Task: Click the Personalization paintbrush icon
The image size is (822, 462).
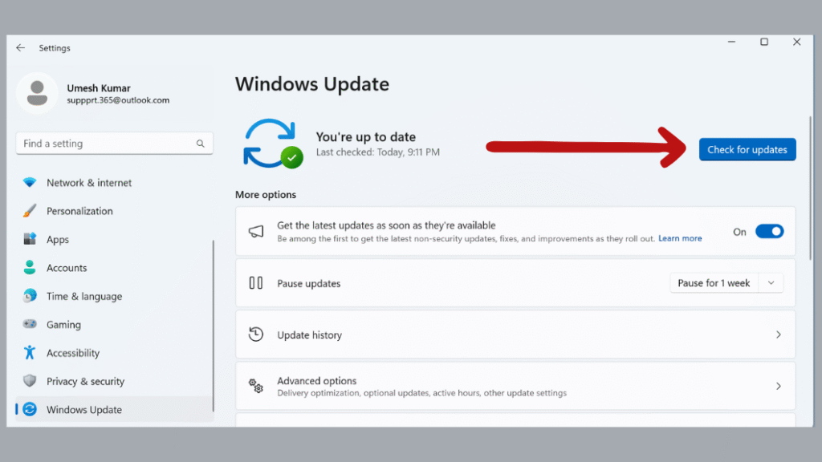Action: click(30, 211)
